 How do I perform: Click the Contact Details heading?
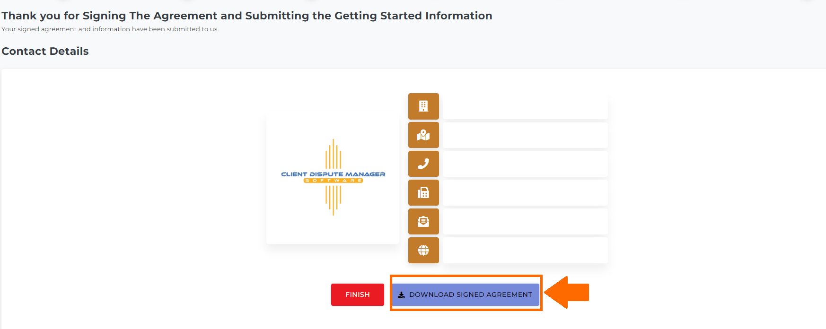click(x=45, y=51)
